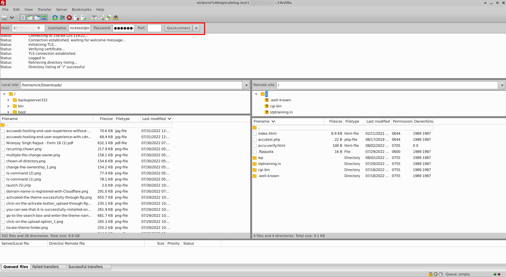Switch to the Failed transfers tab

coord(48,267)
